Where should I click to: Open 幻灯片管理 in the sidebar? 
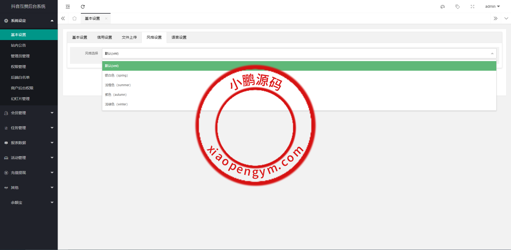[20, 99]
